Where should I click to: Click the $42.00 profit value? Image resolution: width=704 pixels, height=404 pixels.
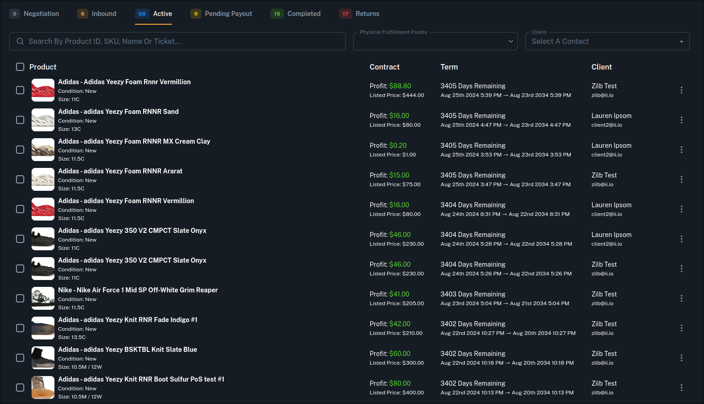click(x=400, y=324)
